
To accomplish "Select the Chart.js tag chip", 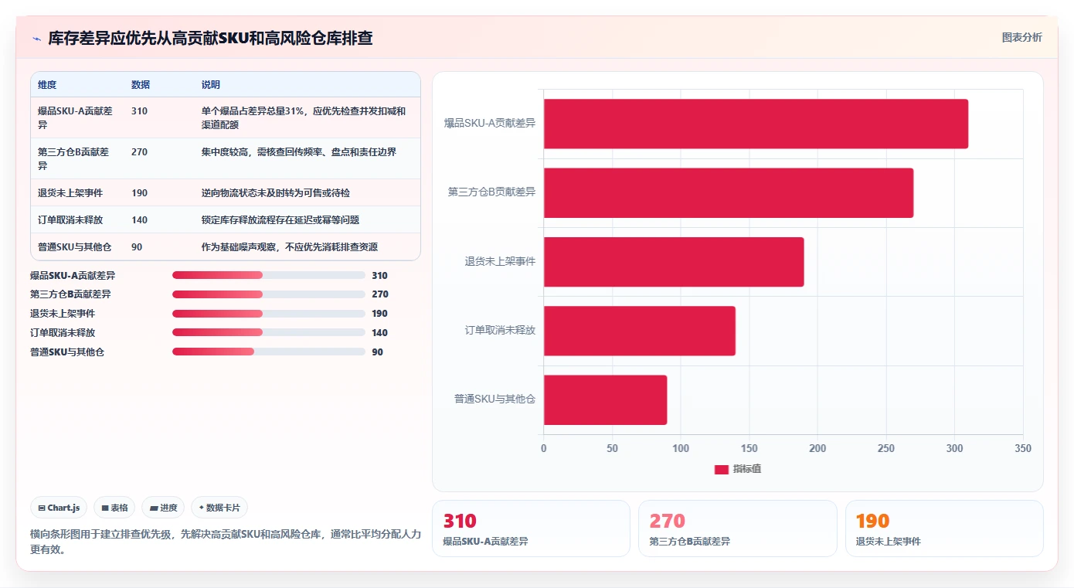I will click(x=59, y=508).
